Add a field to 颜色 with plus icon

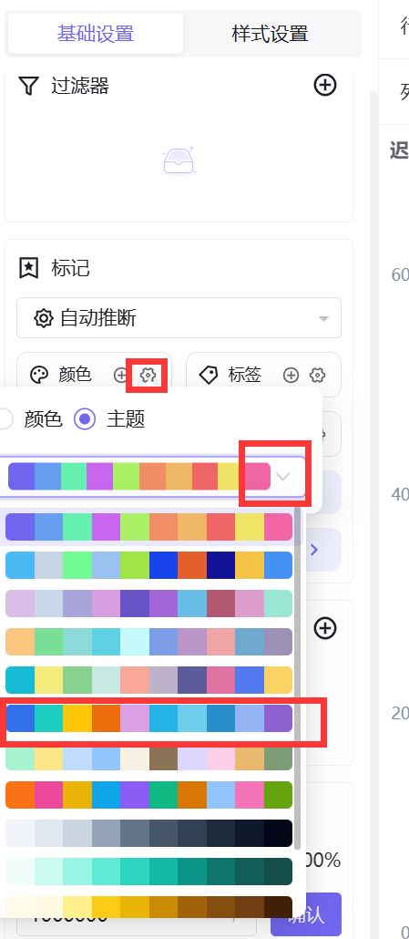click(121, 375)
